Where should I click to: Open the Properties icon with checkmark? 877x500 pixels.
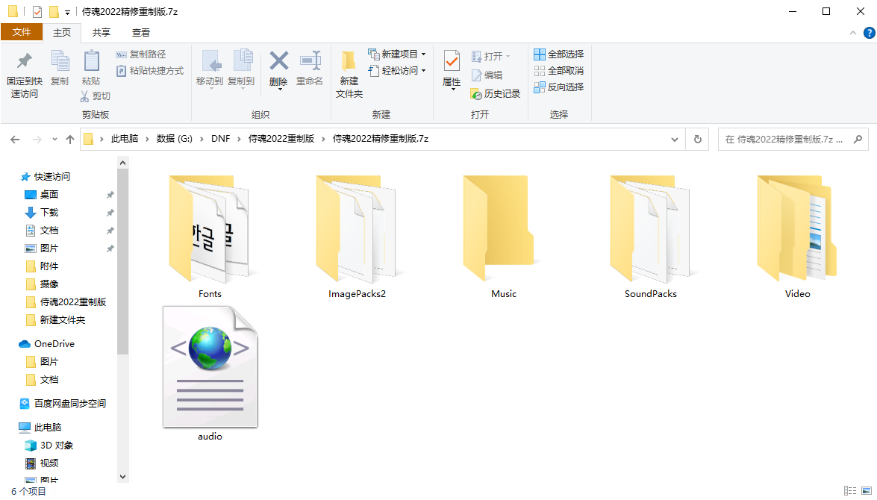pyautogui.click(x=452, y=61)
